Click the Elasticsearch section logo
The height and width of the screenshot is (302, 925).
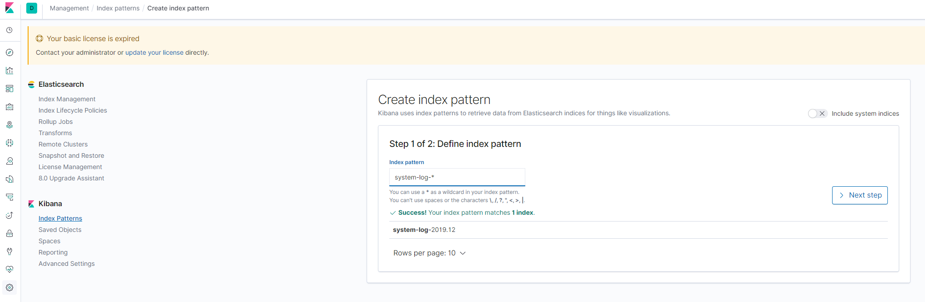(31, 85)
